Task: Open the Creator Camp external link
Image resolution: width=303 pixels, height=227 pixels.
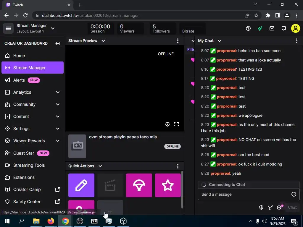Action: tap(33, 189)
